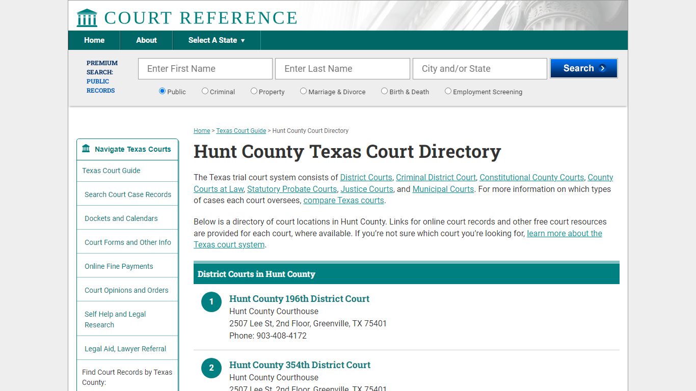Image resolution: width=696 pixels, height=391 pixels.
Task: Click the courthouse icon beside Navigate Texas Courts
Action: click(86, 149)
